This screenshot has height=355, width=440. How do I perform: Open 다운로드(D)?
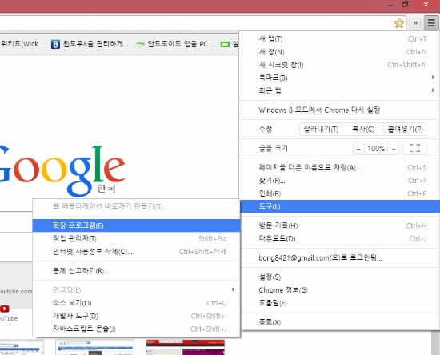(x=339, y=238)
